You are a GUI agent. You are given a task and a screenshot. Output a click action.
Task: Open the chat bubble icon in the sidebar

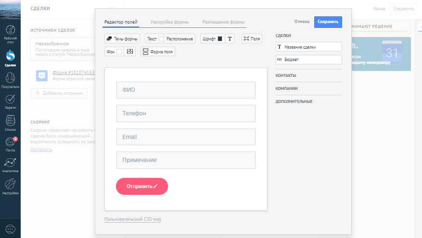[x=10, y=229]
